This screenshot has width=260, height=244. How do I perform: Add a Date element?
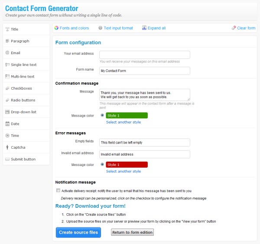26,124
